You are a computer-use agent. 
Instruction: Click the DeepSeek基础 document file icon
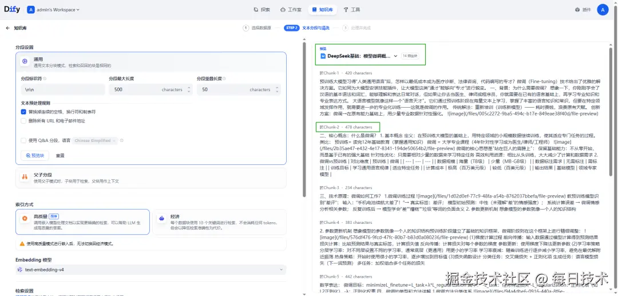(323, 56)
